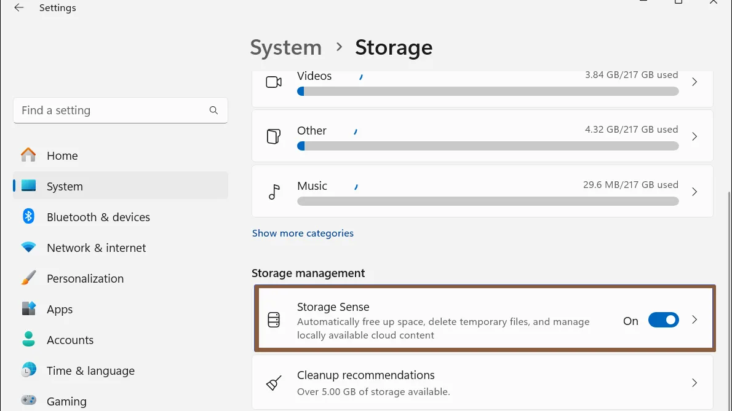Open Personalization settings

point(121,278)
